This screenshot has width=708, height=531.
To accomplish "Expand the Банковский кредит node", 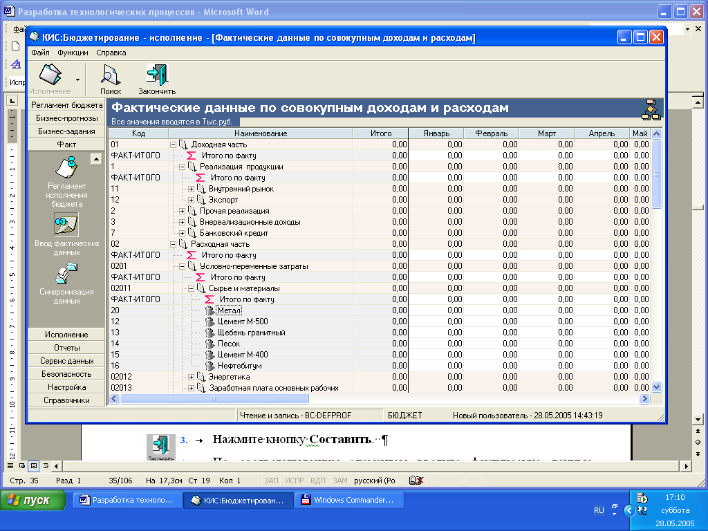I will [x=182, y=234].
